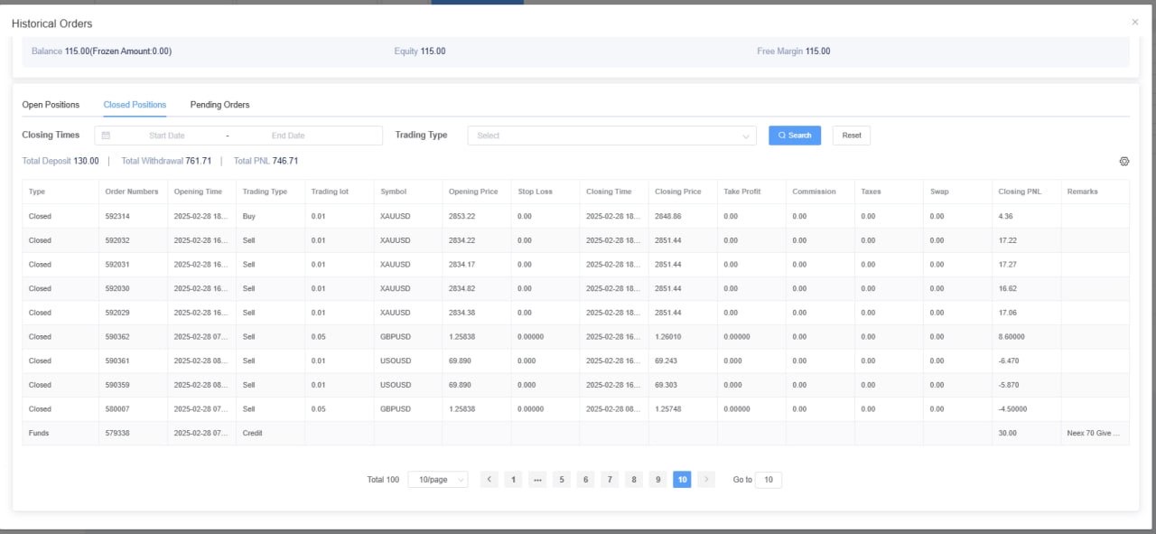Screen dimensions: 1156x534
Task: Click the End Date field
Action: 288,136
